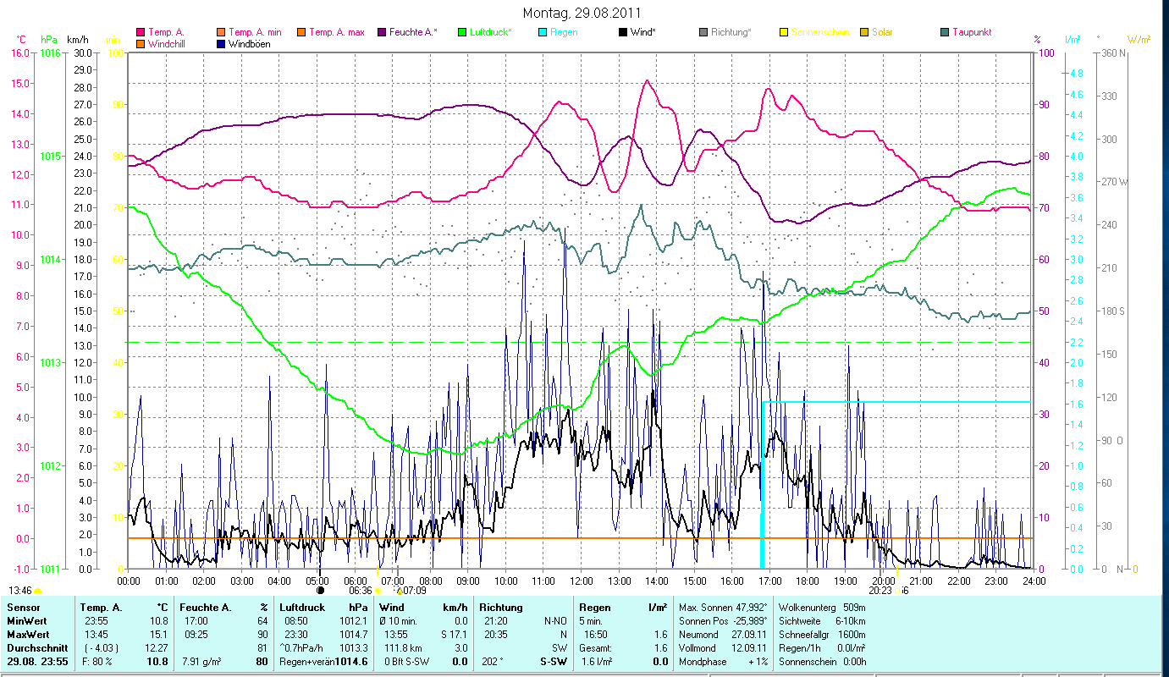1169x677 pixels.
Task: Click the yellow Sonnenschein legend swatch
Action: pos(783,32)
